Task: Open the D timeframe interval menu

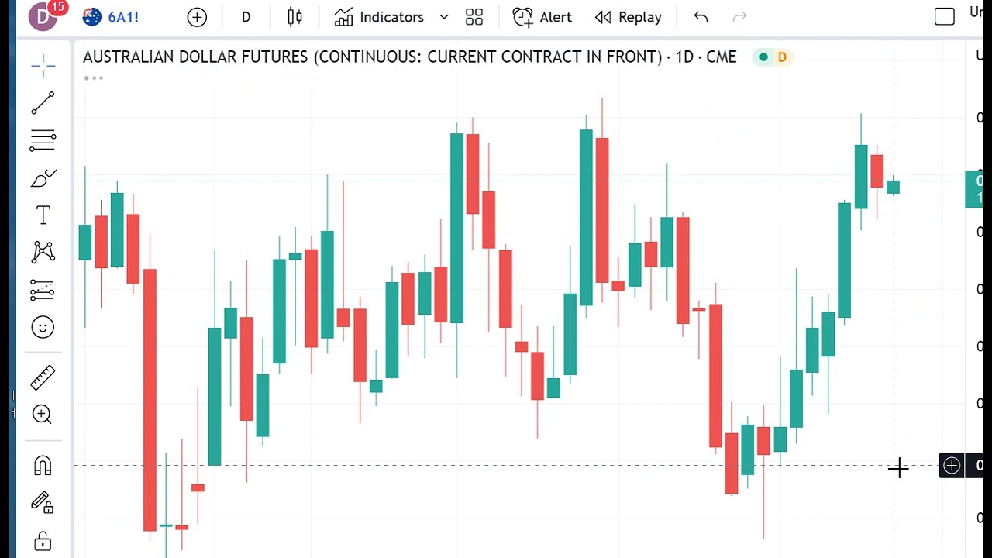Action: coord(246,17)
